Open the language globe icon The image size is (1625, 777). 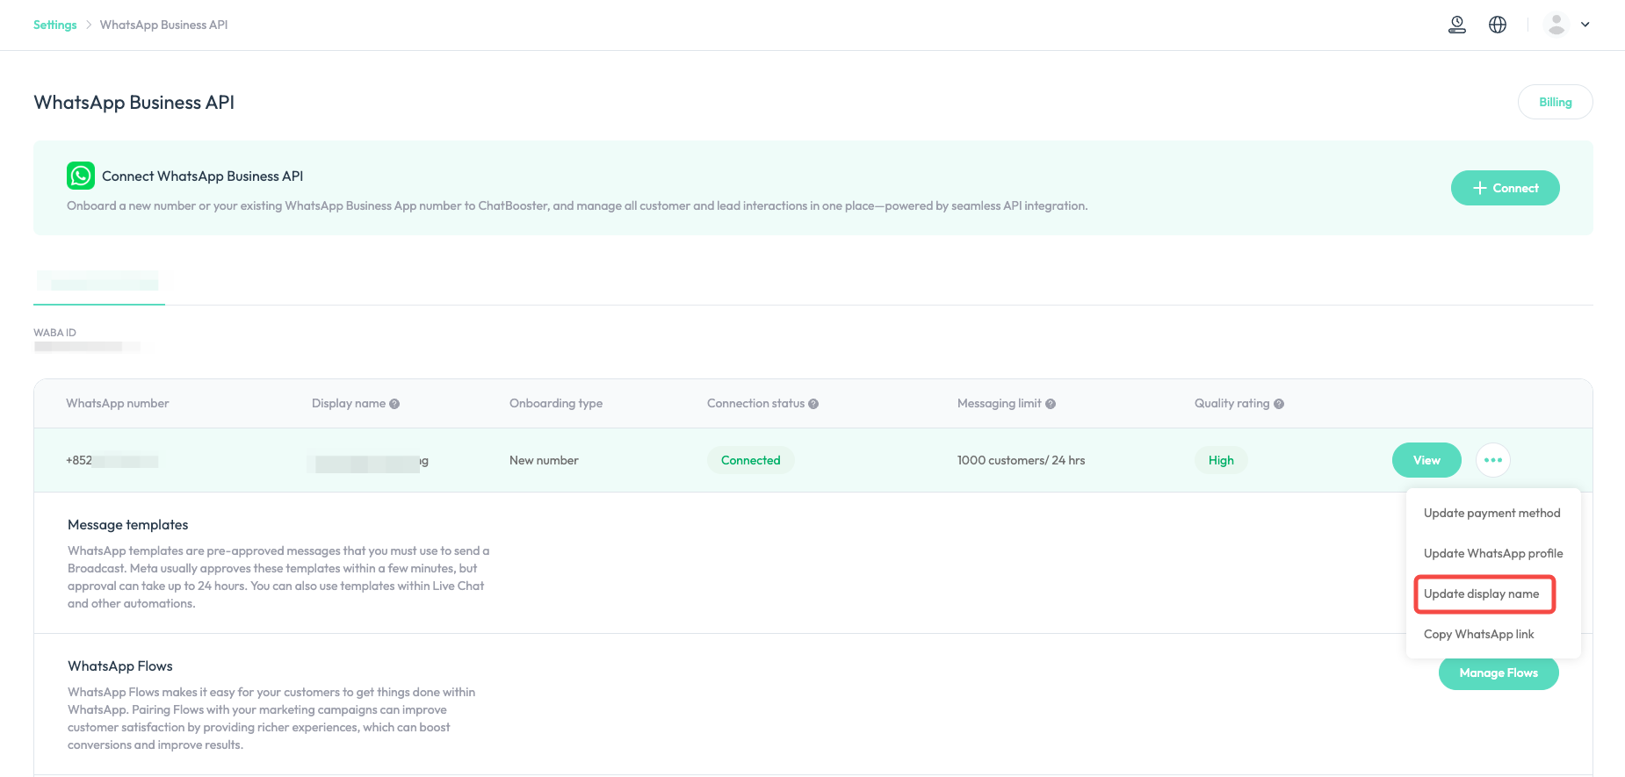point(1498,25)
